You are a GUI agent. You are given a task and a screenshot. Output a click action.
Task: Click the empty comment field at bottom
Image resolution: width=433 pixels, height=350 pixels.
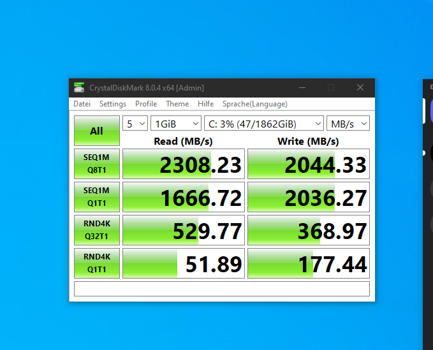222,289
